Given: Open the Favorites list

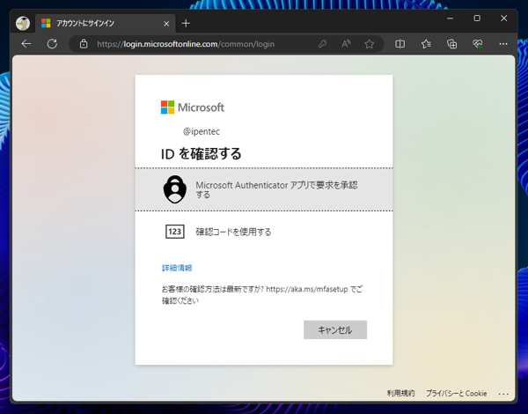Looking at the screenshot, I should [426, 44].
